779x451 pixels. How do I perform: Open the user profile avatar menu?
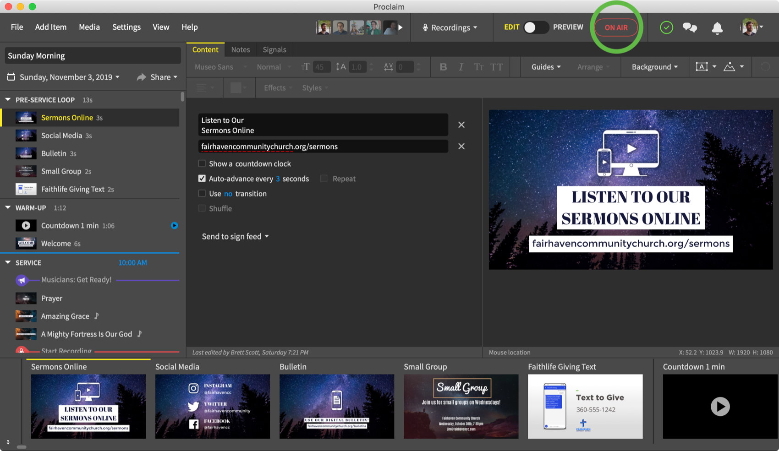click(x=752, y=27)
